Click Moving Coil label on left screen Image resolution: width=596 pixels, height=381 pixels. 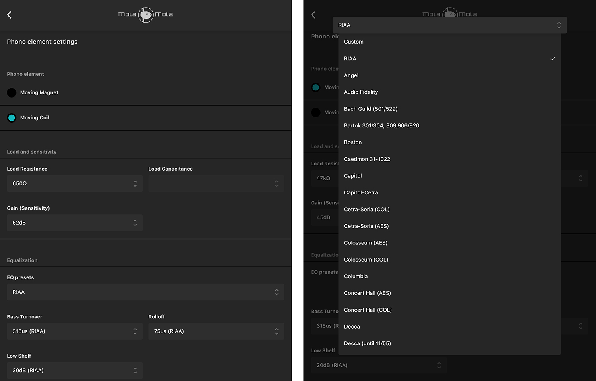pyautogui.click(x=35, y=118)
